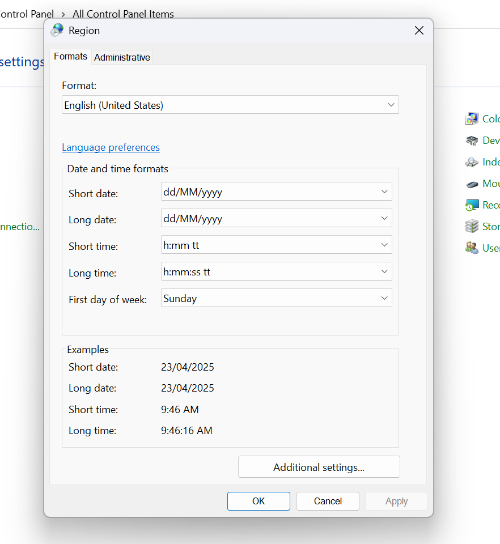The height and width of the screenshot is (544, 500).
Task: Open the Recovery icon in Control Panel
Action: [472, 205]
